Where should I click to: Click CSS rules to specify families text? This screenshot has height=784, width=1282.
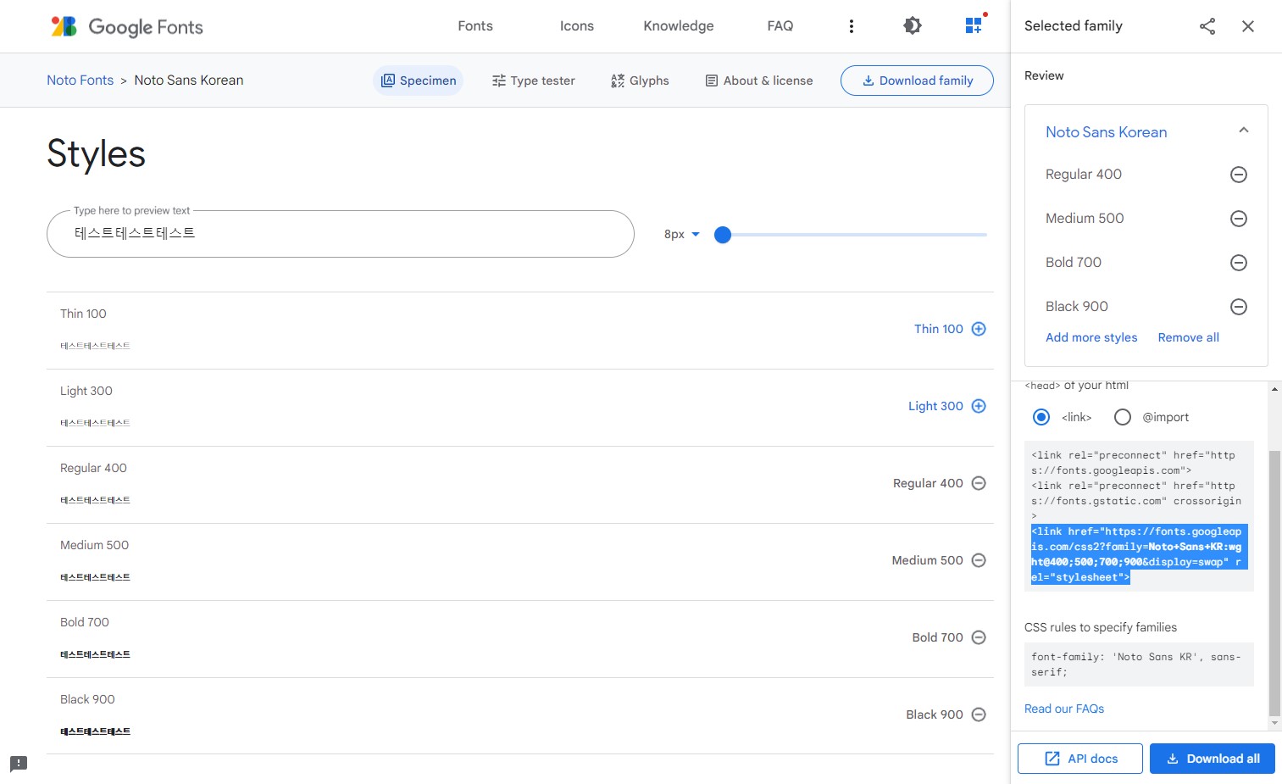tap(1101, 627)
